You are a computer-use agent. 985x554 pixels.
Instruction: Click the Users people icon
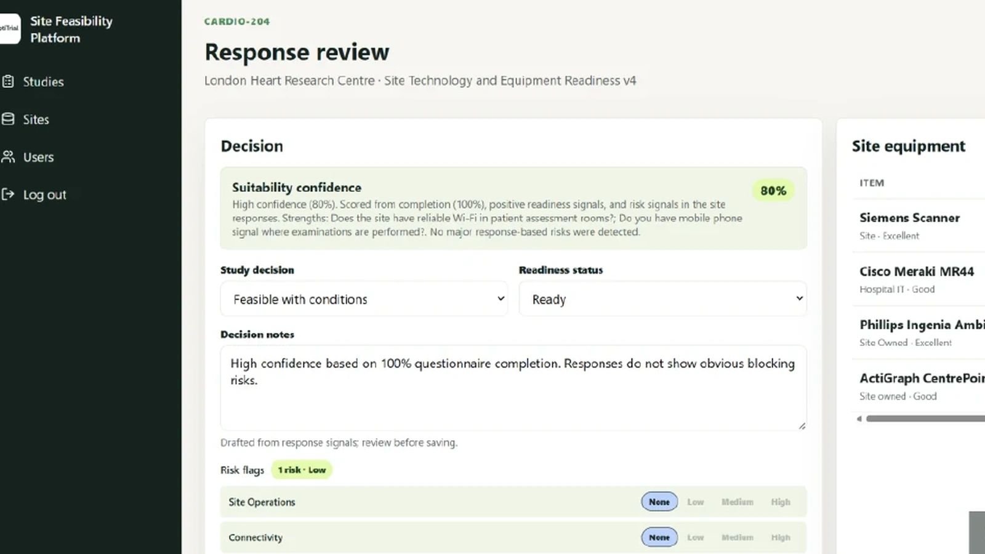[x=8, y=156]
